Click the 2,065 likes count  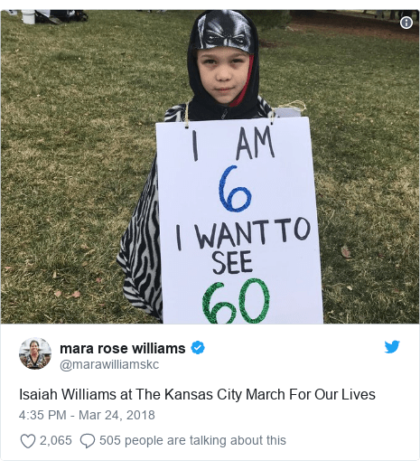pyautogui.click(x=56, y=440)
